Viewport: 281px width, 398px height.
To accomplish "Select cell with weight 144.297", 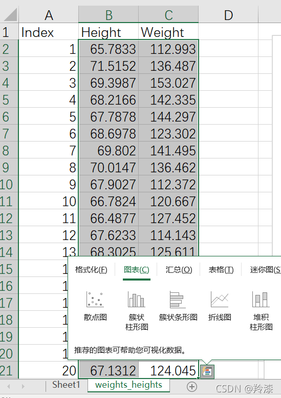I will point(168,116).
